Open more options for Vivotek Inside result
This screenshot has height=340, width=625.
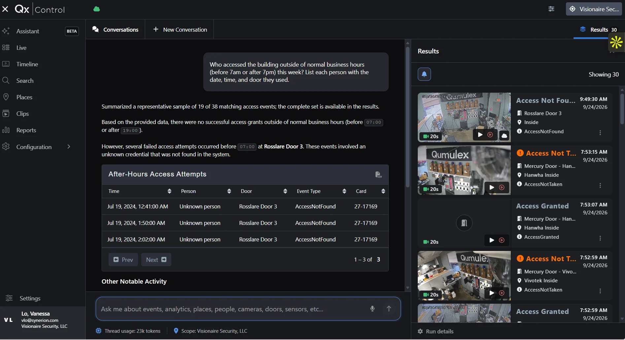tap(600, 291)
